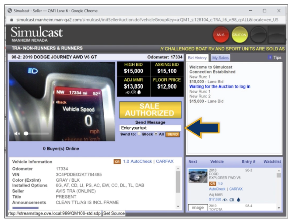Screen dimensions: 293x222
Task: Click the Chrome site globe icon
Action: pyautogui.click(x=10, y=11)
